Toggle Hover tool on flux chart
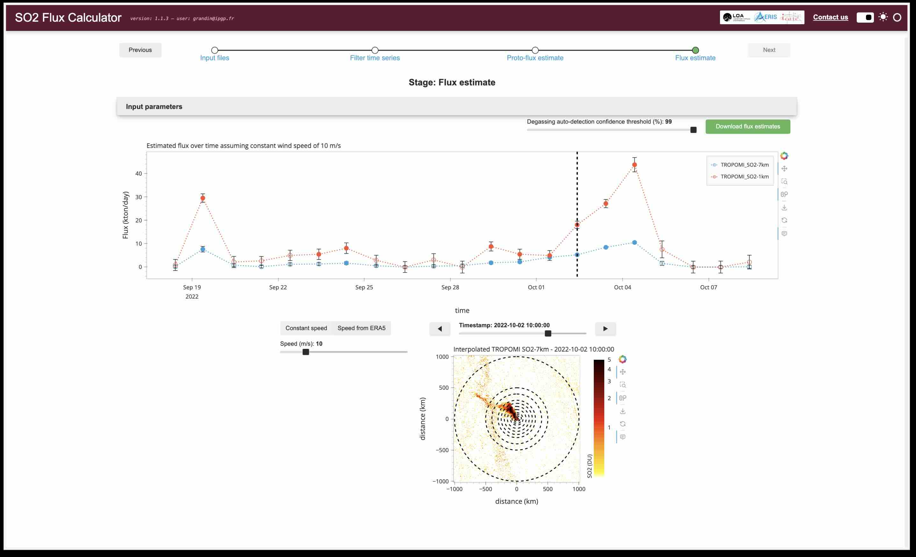Screen dimensions: 916x557 point(784,233)
